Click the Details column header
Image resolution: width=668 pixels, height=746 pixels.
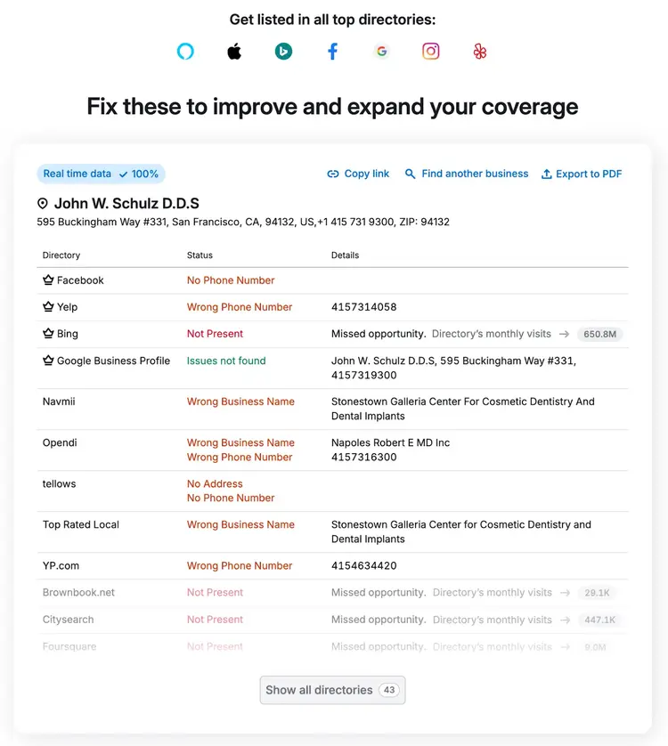[346, 255]
